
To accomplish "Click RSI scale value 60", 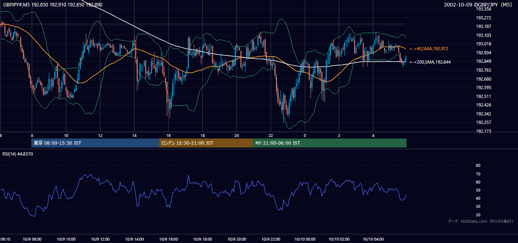I will point(478,182).
